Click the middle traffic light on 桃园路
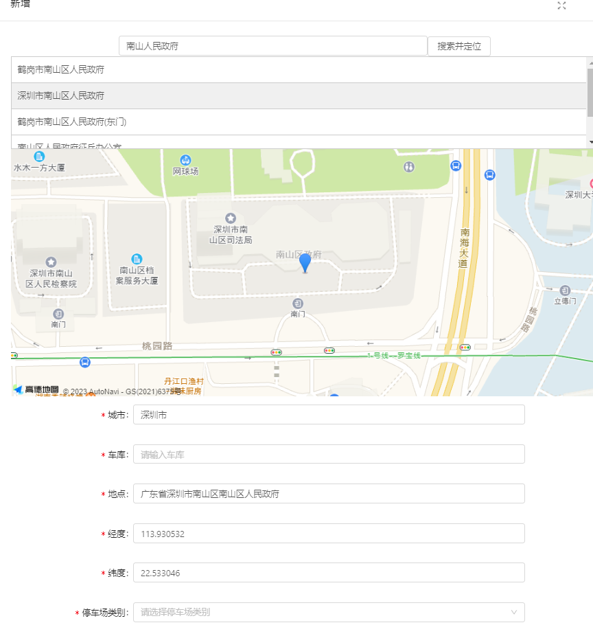This screenshot has height=625, width=593. tap(329, 351)
